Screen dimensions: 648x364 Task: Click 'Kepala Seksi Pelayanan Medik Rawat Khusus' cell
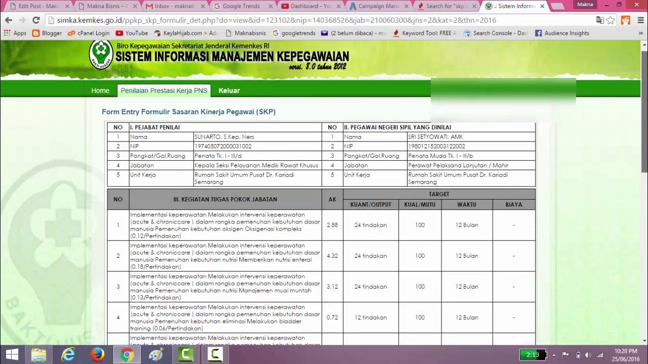[x=257, y=165]
